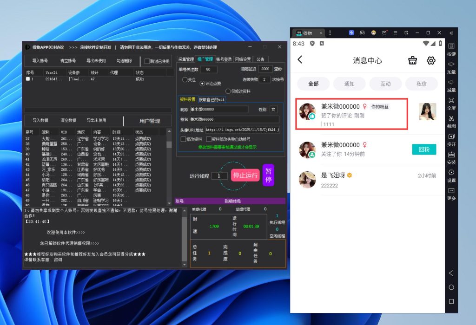Click Android home circle button
476x325 pixels.
(x=451, y=287)
